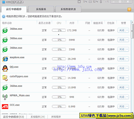This screenshot has width=134, height=119.
Task: Close the 360se.exe process using 172.3MB
Action: pyautogui.click(x=122, y=30)
